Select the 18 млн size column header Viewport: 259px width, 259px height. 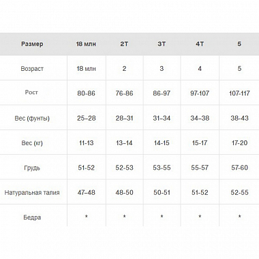point(86,44)
